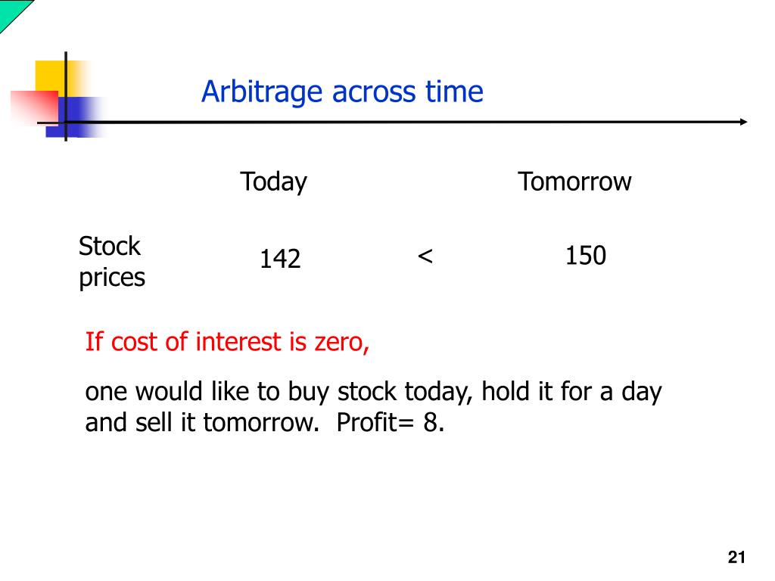Click the word 'tomorrow' in the body text
This screenshot has width=775, height=581.
pos(261,423)
